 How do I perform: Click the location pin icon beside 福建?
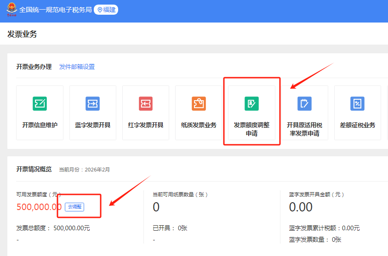(100, 10)
